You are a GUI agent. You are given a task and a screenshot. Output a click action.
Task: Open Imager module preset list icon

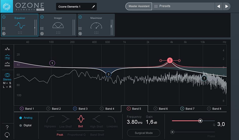tap(42, 28)
